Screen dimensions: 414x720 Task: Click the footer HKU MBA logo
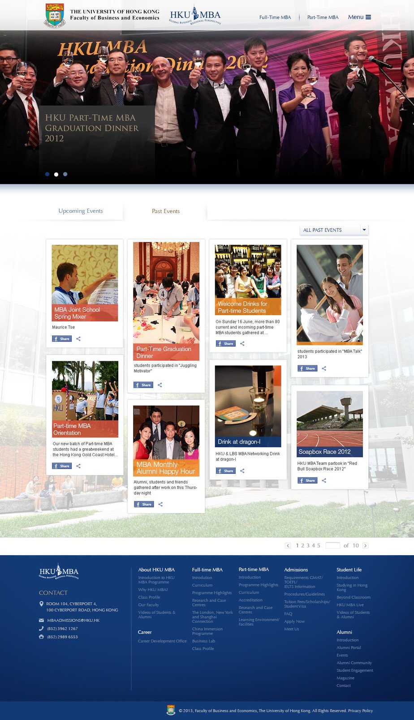pos(59,571)
